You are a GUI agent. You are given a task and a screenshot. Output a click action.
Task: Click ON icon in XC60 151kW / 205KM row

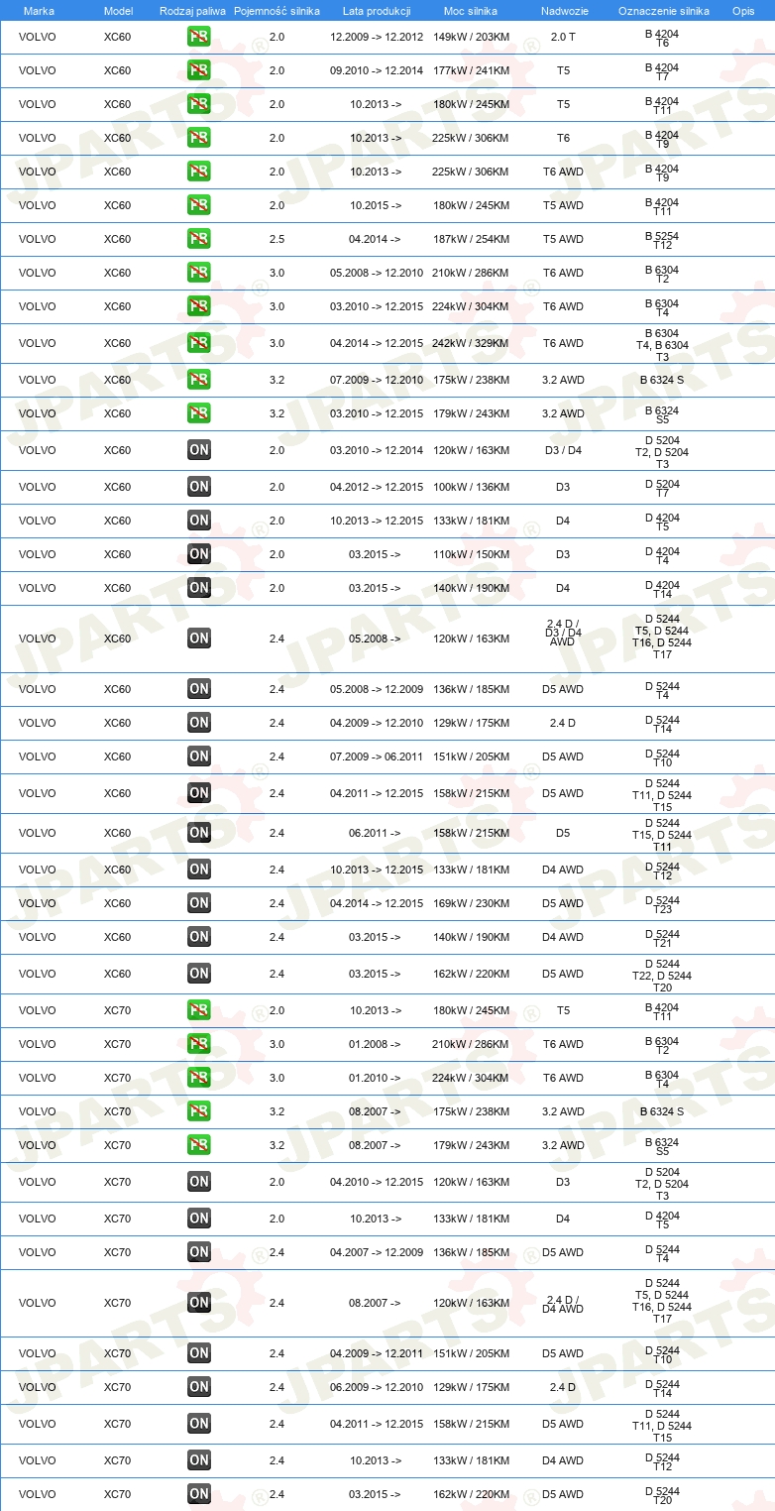[x=198, y=756]
